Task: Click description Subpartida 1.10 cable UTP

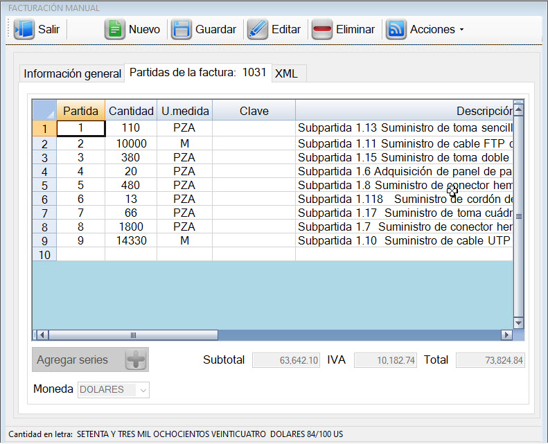Action: point(405,240)
